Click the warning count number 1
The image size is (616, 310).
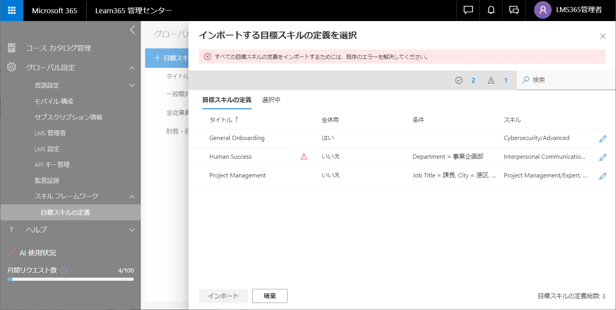[x=506, y=80]
